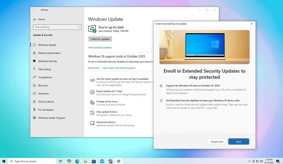
Task: Click the megaphone latest-updates icon
Action: pos(92,80)
